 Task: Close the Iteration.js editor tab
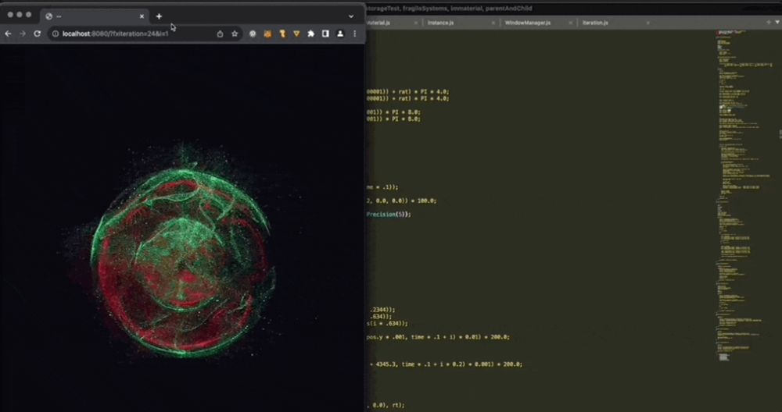(x=647, y=23)
